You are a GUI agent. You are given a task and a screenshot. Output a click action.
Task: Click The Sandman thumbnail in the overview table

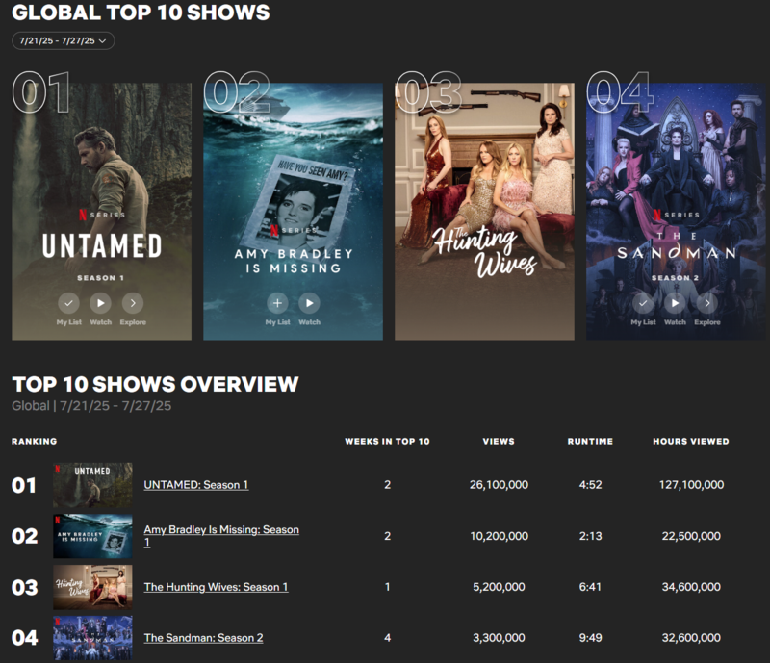92,638
